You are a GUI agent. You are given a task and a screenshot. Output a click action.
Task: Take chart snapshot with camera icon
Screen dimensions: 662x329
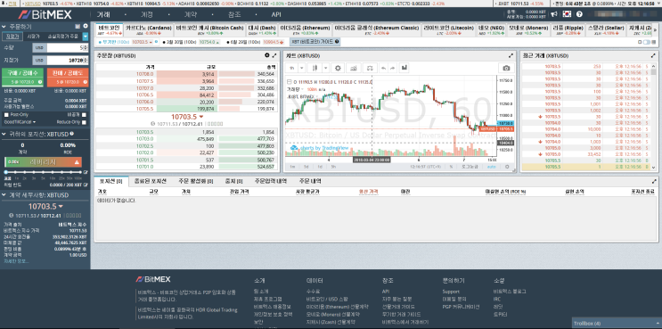[x=506, y=68]
